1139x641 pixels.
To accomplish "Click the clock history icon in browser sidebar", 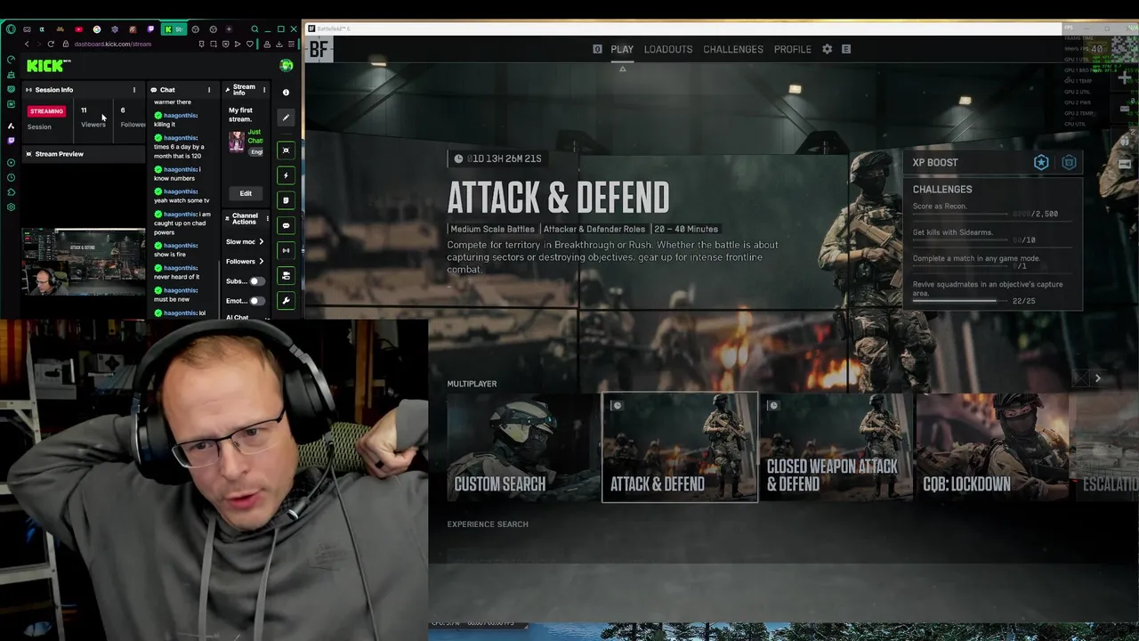I will click(x=11, y=177).
